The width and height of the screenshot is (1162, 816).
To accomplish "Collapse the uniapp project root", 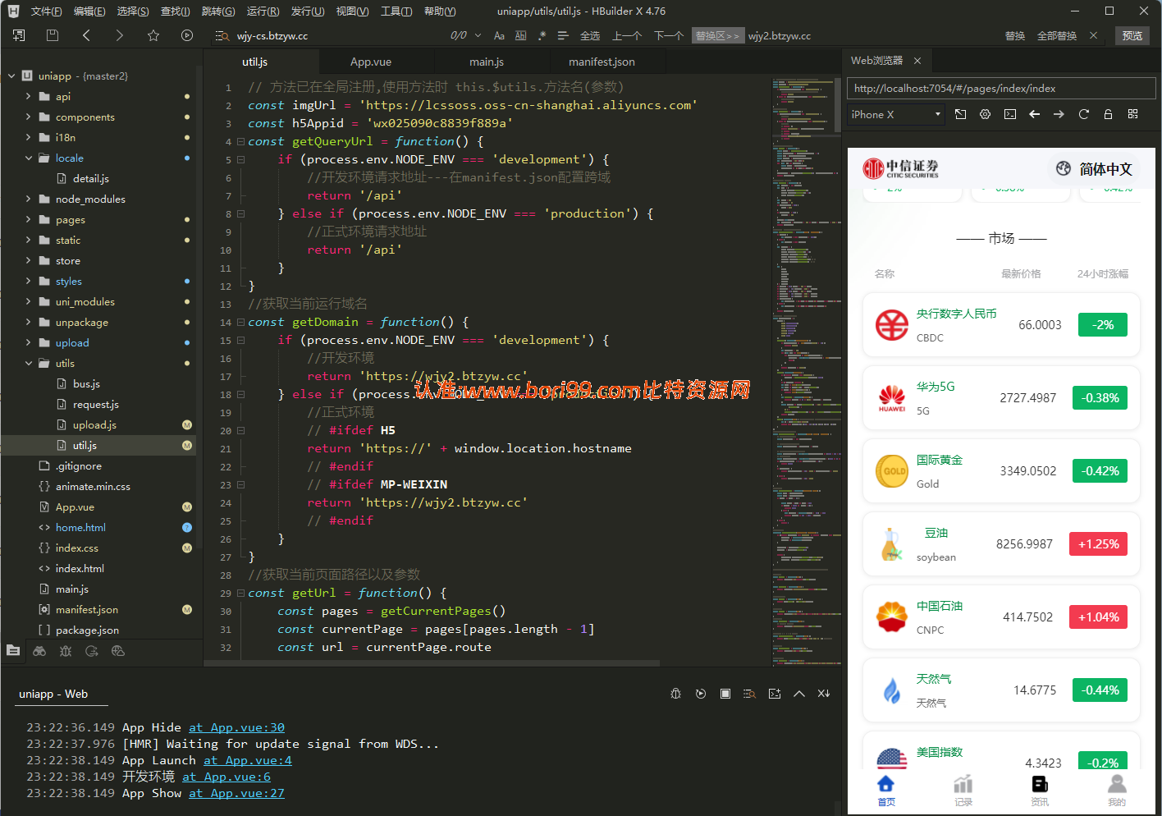I will (11, 76).
